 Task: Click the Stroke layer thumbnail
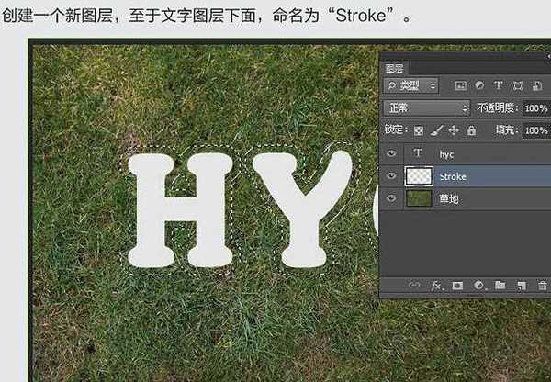point(419,176)
